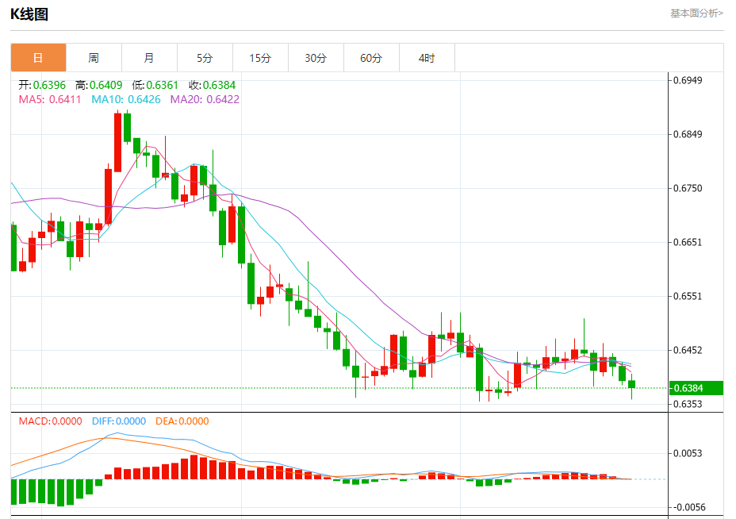Switch to the 月 monthly tab
736x519 pixels.
point(149,58)
